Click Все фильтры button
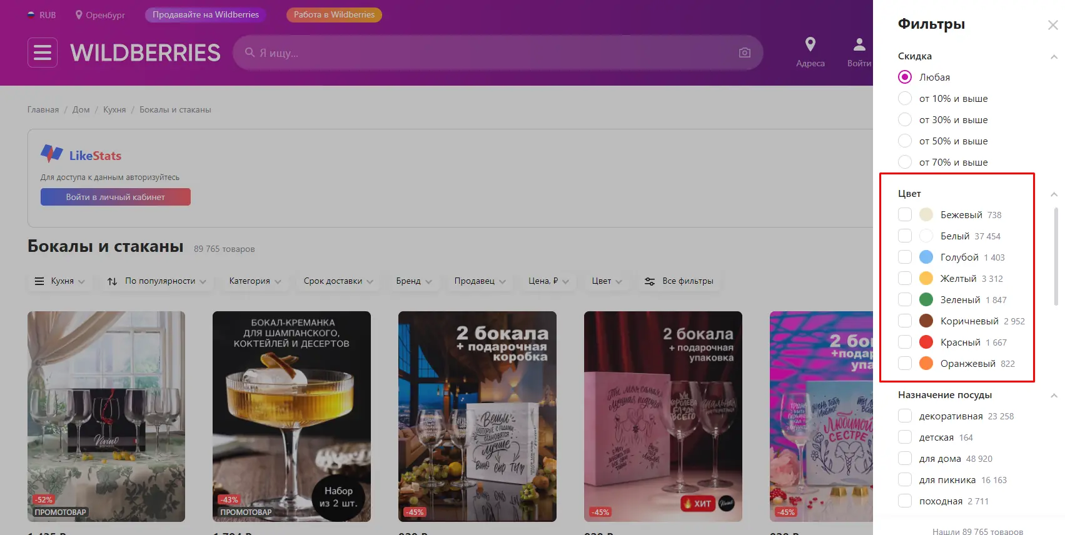The width and height of the screenshot is (1065, 535). (679, 281)
